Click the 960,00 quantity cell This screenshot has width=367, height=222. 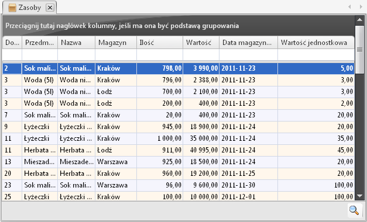[x=160, y=174]
